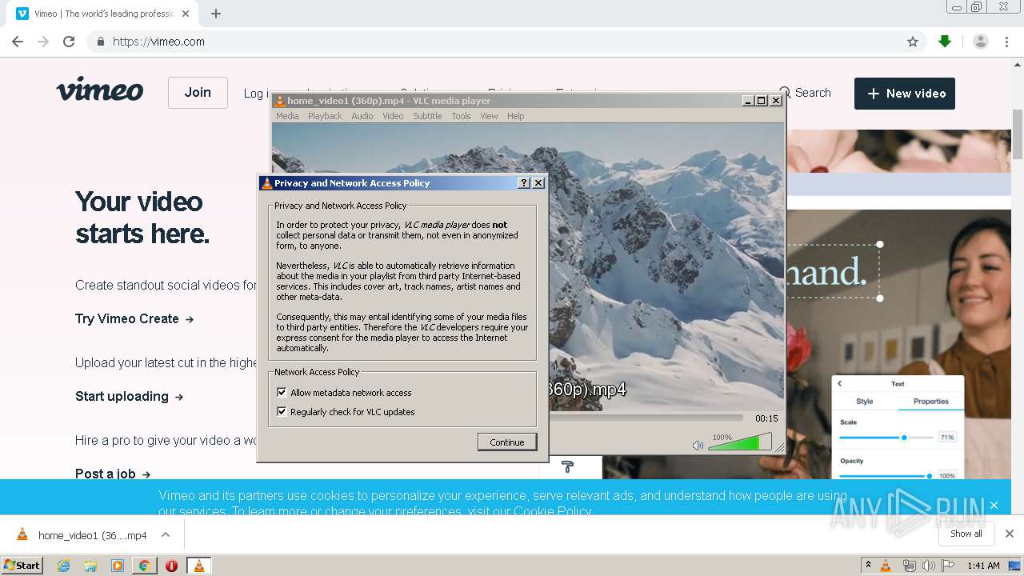Open the Chrome three-dot menu
Viewport: 1024px width, 576px height.
(x=1006, y=42)
